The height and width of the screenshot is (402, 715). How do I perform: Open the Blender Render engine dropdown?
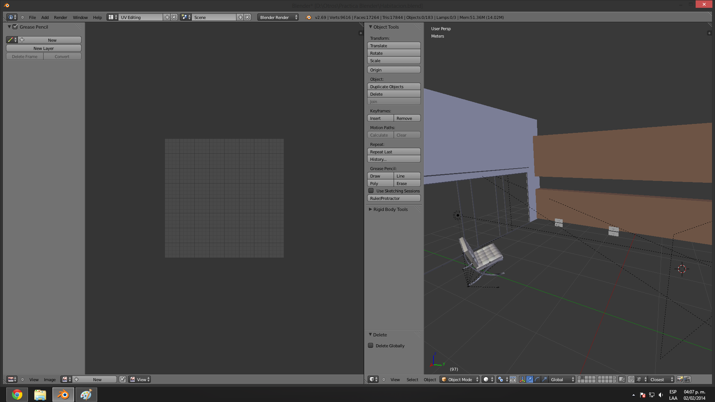click(278, 17)
